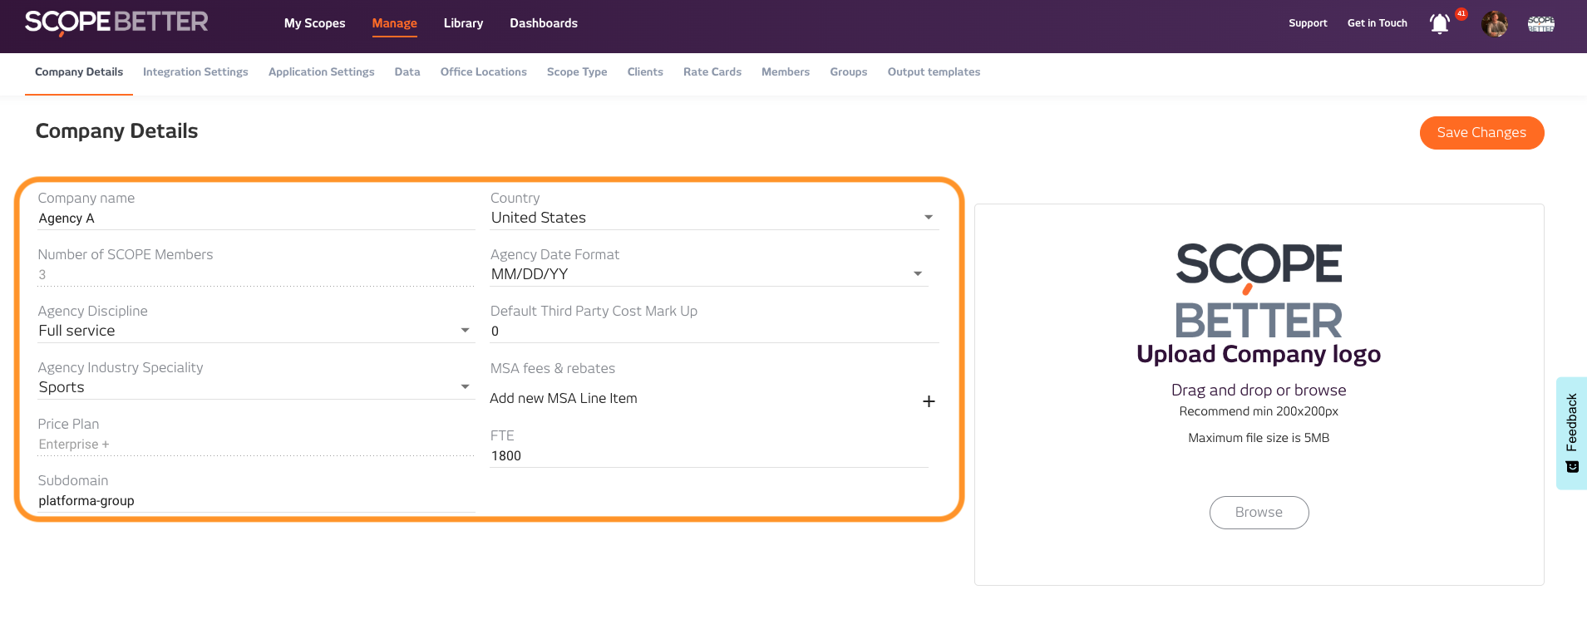The height and width of the screenshot is (629, 1587).
Task: Go to My Scopes menu
Action: 314,23
